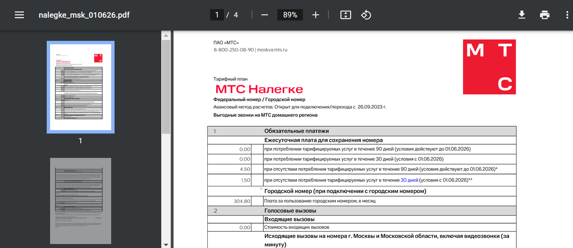Image resolution: width=573 pixels, height=248 pixels.
Task: Click "Стоимость входящих вызовов" row text
Action: 297,227
